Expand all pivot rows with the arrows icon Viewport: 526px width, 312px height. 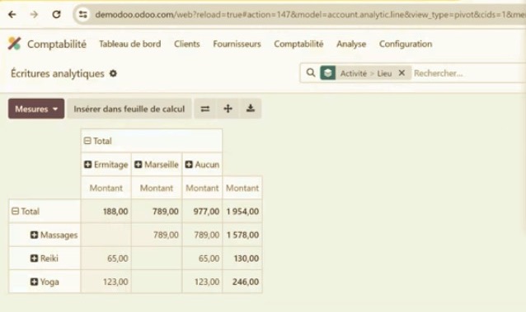point(228,109)
